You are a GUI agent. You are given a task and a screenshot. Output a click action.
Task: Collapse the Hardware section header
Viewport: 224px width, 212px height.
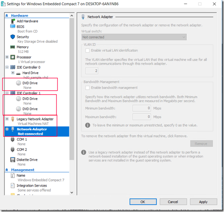[7, 16]
